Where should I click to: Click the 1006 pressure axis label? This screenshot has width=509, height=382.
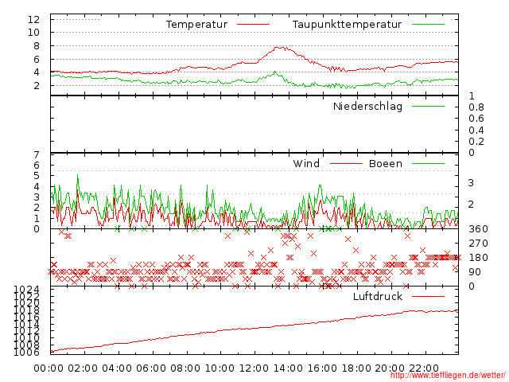point(26,352)
